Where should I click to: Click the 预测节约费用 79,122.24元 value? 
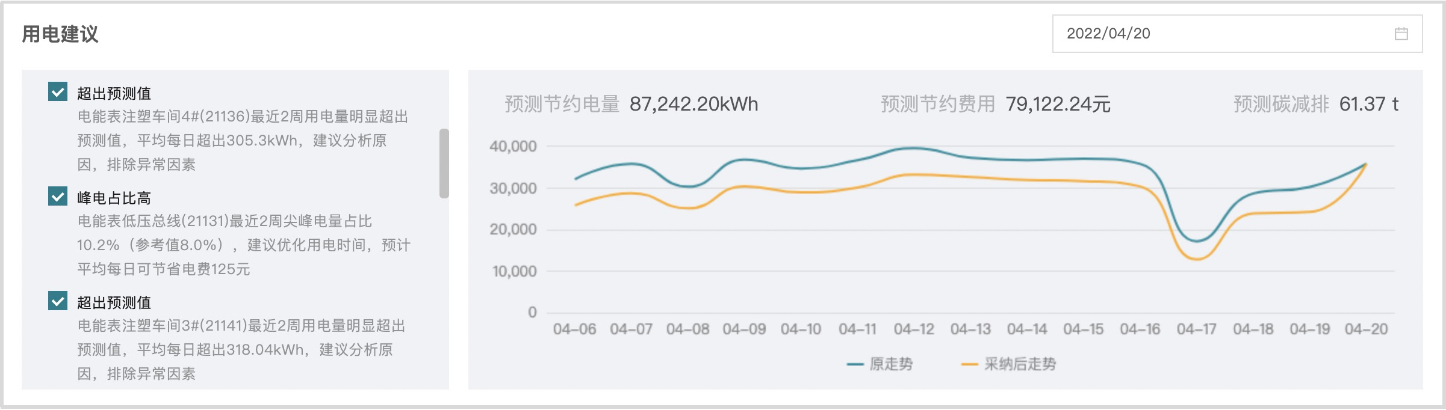point(1058,104)
